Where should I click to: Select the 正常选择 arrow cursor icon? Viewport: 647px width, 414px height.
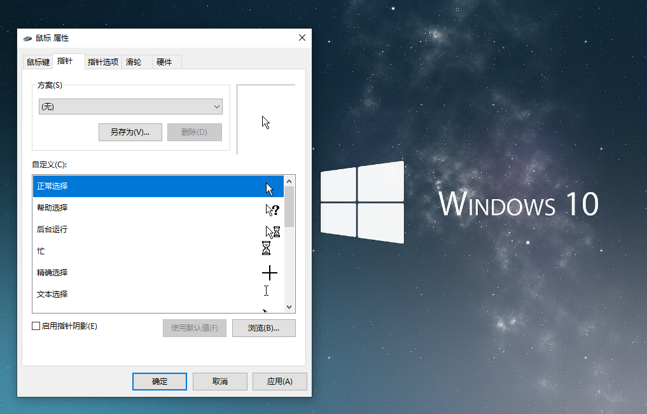(x=269, y=188)
